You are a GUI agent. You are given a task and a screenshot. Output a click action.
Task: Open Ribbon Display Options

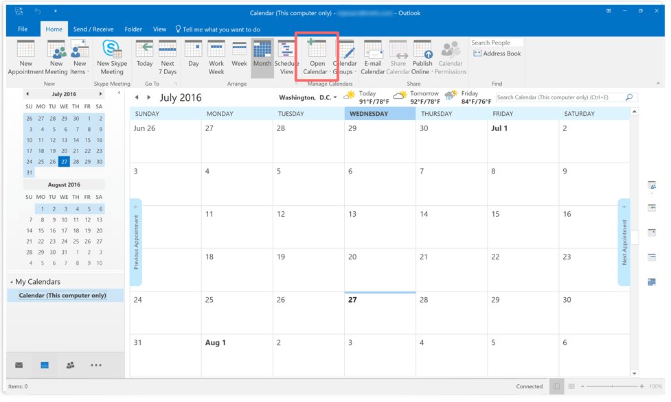[x=609, y=11]
